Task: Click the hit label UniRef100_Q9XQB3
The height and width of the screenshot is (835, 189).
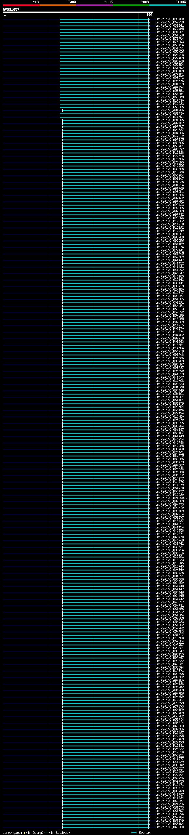Action: (170, 501)
